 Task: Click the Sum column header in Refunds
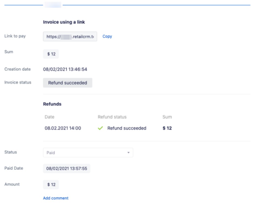(x=167, y=117)
